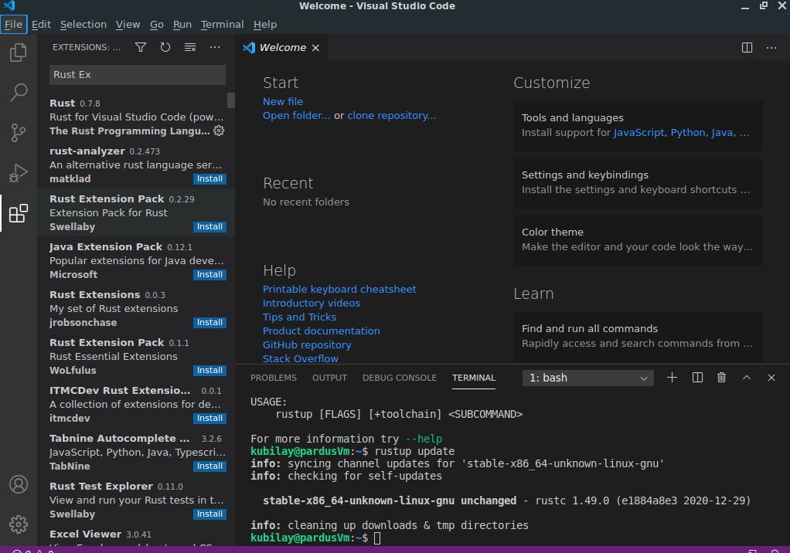Open the Run menu
Image resolution: width=790 pixels, height=553 pixels.
182,24
